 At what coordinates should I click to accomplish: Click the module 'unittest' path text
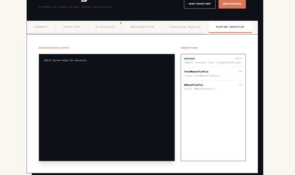point(213,62)
